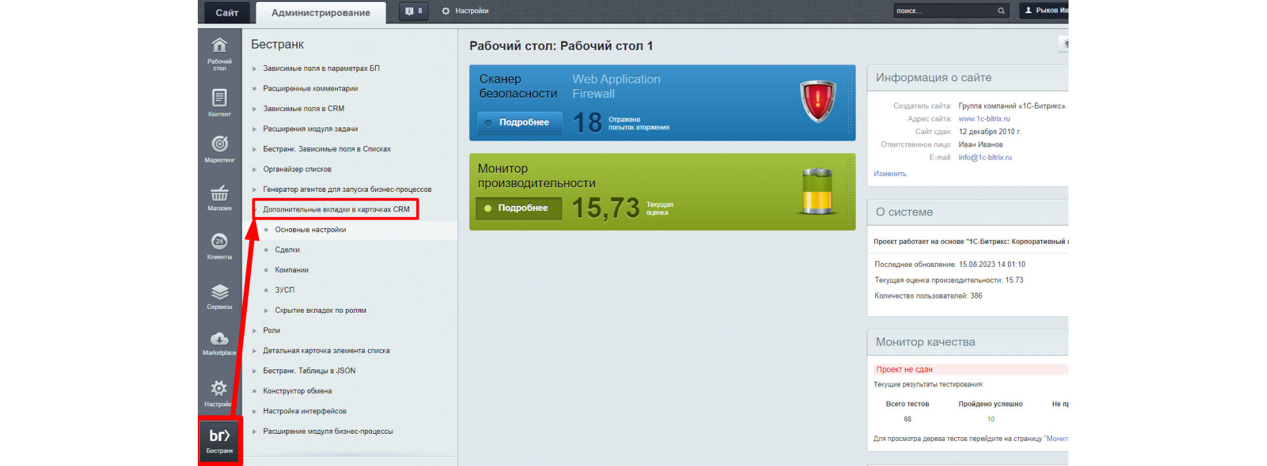Expand Расширения модуля задачи arrow
The width and height of the screenshot is (1267, 466).
pos(254,129)
